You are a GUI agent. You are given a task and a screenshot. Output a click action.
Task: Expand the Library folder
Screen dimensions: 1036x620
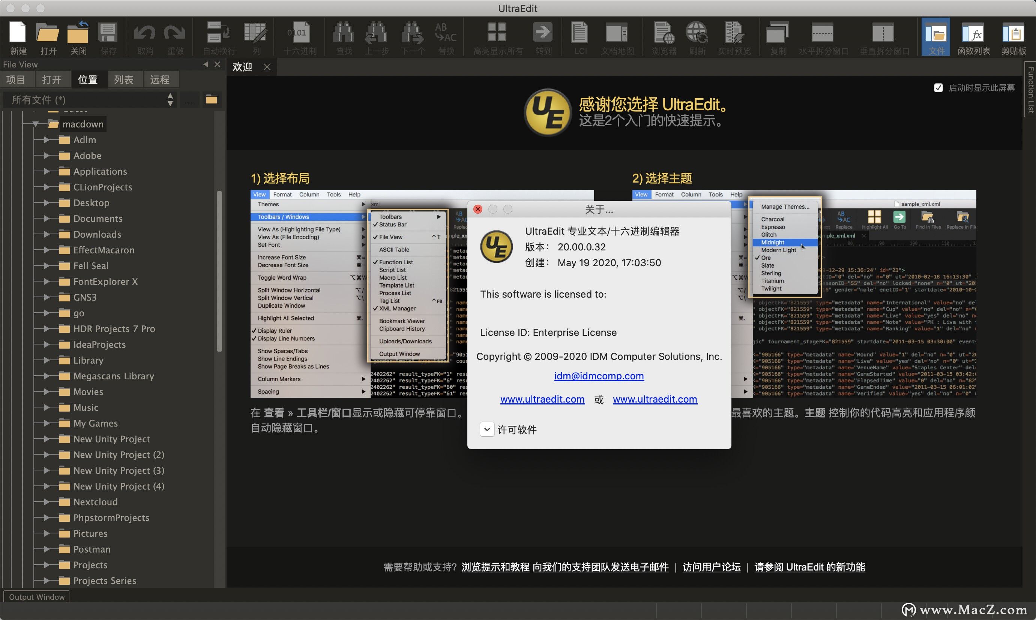click(48, 360)
